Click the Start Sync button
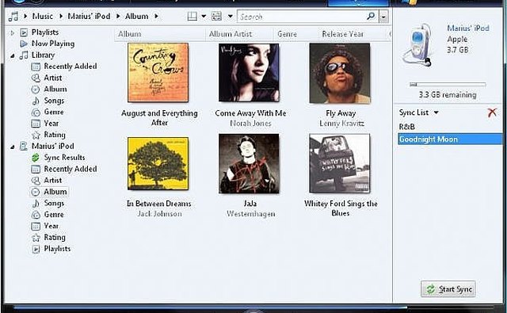This screenshot has width=507, height=313. [448, 289]
